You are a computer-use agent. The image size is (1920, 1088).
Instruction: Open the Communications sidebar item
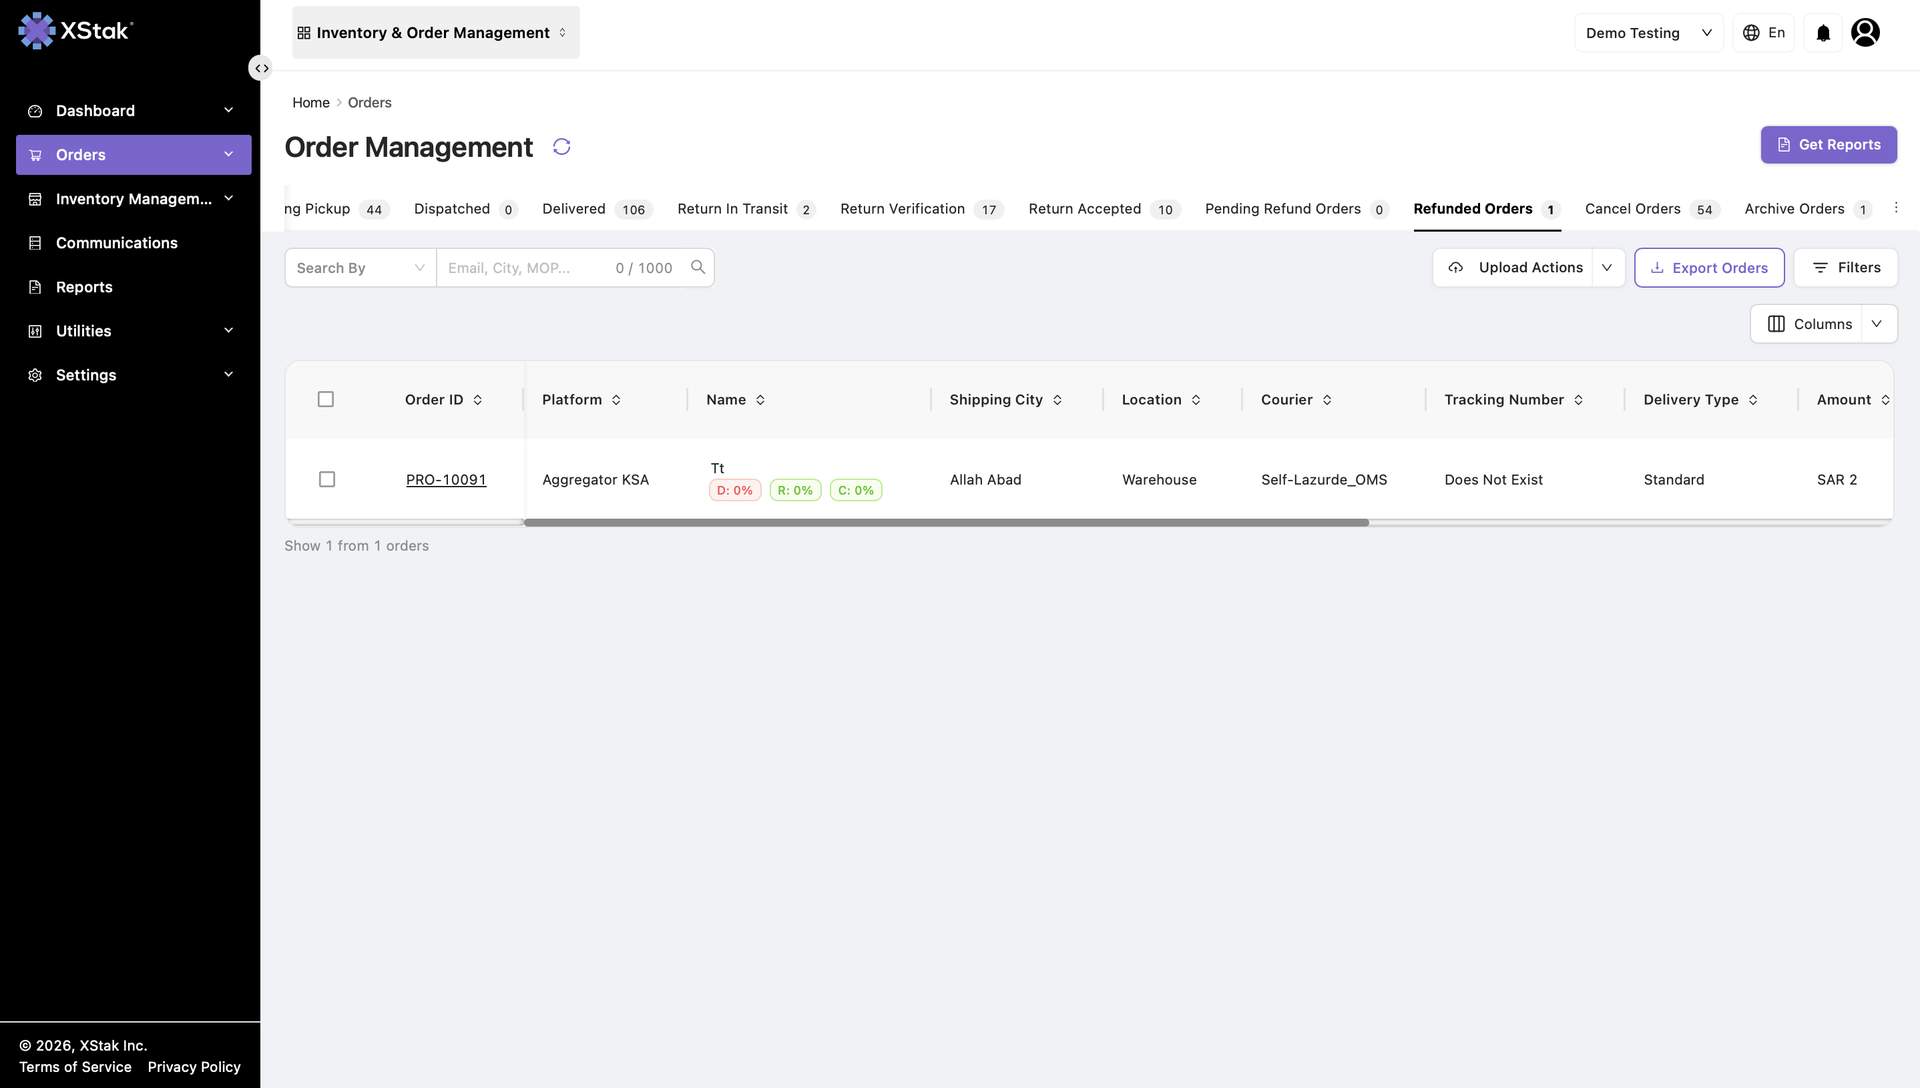click(x=133, y=243)
